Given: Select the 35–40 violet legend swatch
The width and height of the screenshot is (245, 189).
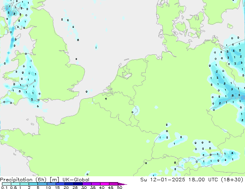Looking at the screenshot, I should click(x=95, y=184).
